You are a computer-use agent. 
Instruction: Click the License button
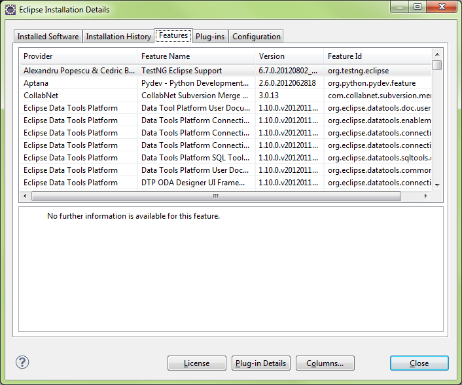[196, 363]
